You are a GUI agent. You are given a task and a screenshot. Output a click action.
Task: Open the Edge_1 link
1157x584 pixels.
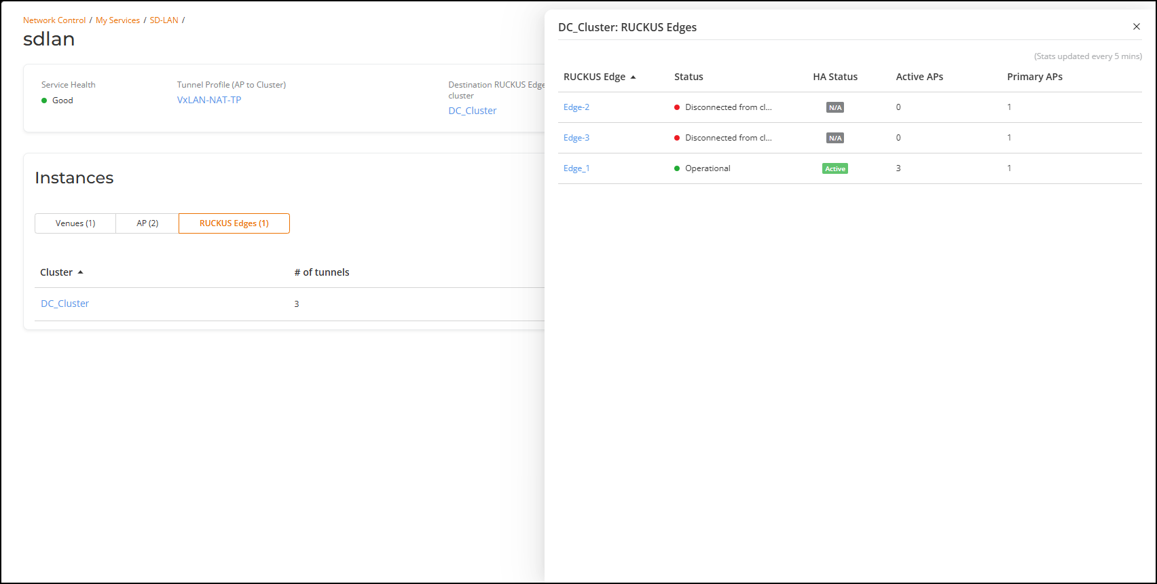tap(576, 168)
